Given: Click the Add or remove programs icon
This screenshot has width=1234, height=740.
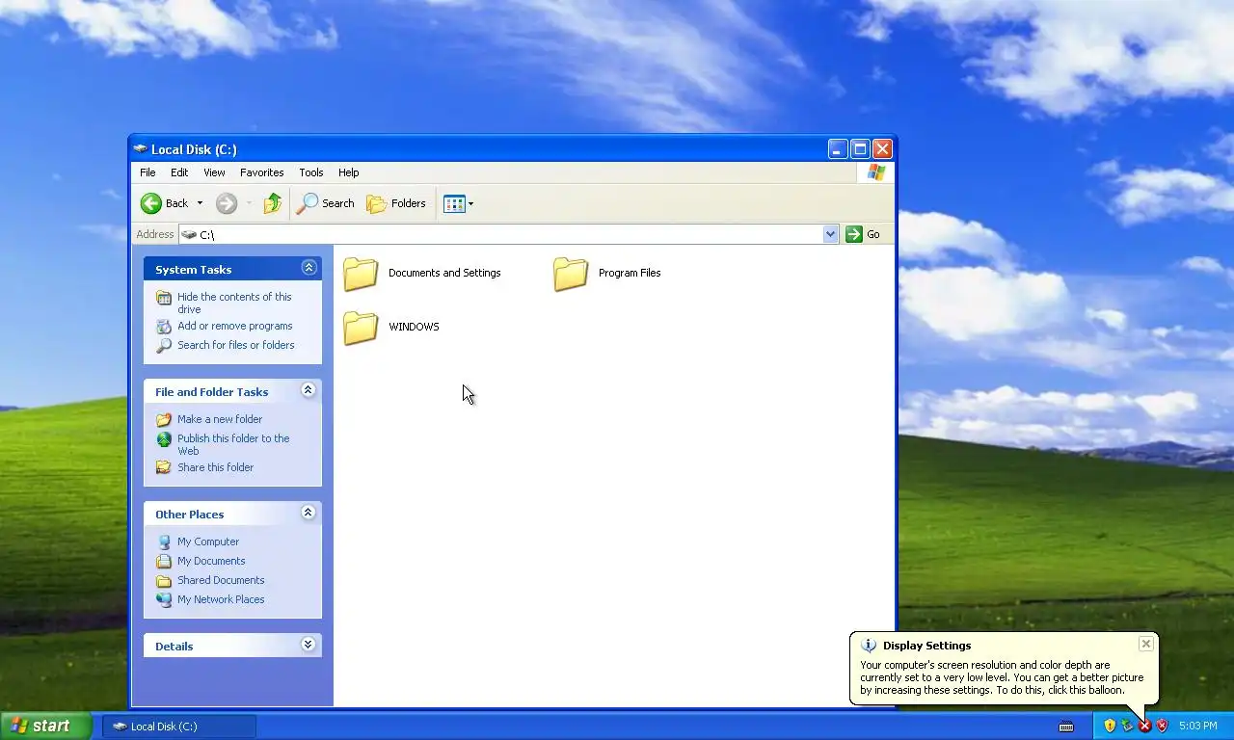Looking at the screenshot, I should point(164,327).
